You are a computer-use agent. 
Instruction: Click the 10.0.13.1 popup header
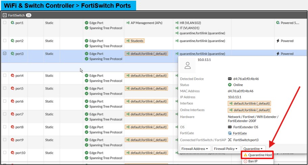pos(204,60)
